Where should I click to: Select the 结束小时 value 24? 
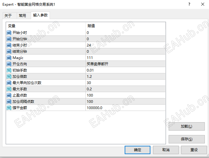pyautogui.click(x=89, y=45)
